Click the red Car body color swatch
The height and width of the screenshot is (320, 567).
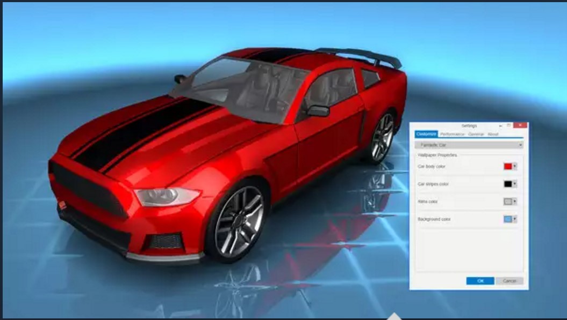[508, 166]
